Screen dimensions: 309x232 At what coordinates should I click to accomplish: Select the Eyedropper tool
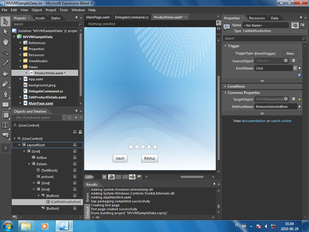[x=5, y=63]
